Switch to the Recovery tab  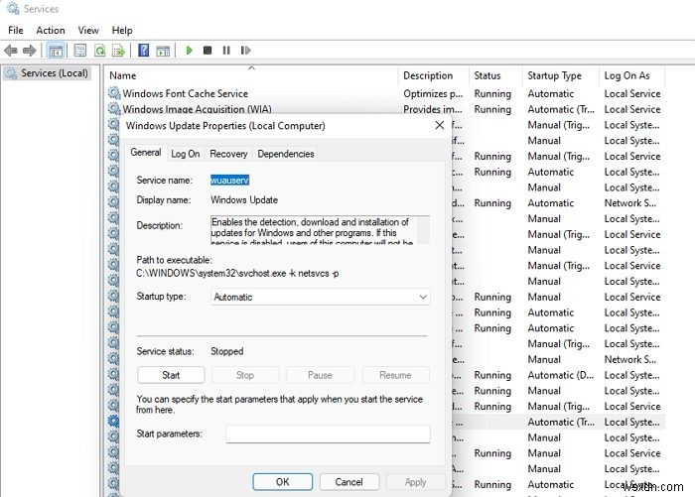[228, 154]
